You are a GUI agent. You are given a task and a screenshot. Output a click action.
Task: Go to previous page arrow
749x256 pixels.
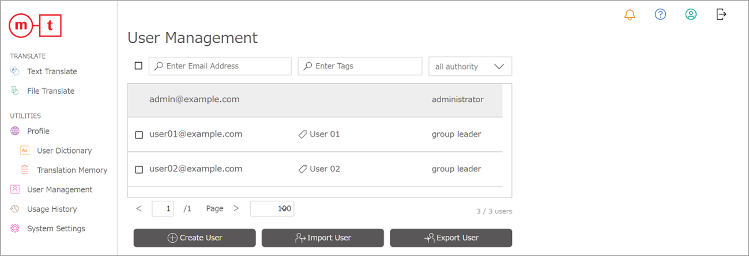point(139,208)
